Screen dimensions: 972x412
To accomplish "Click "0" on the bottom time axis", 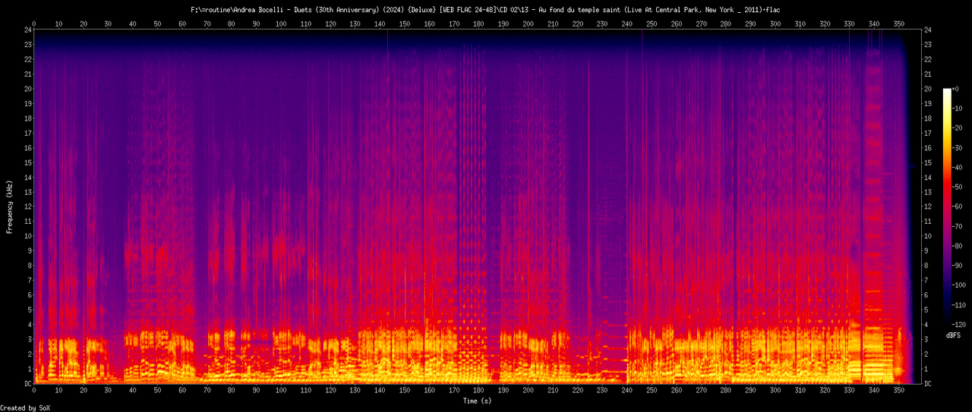I will [x=34, y=391].
